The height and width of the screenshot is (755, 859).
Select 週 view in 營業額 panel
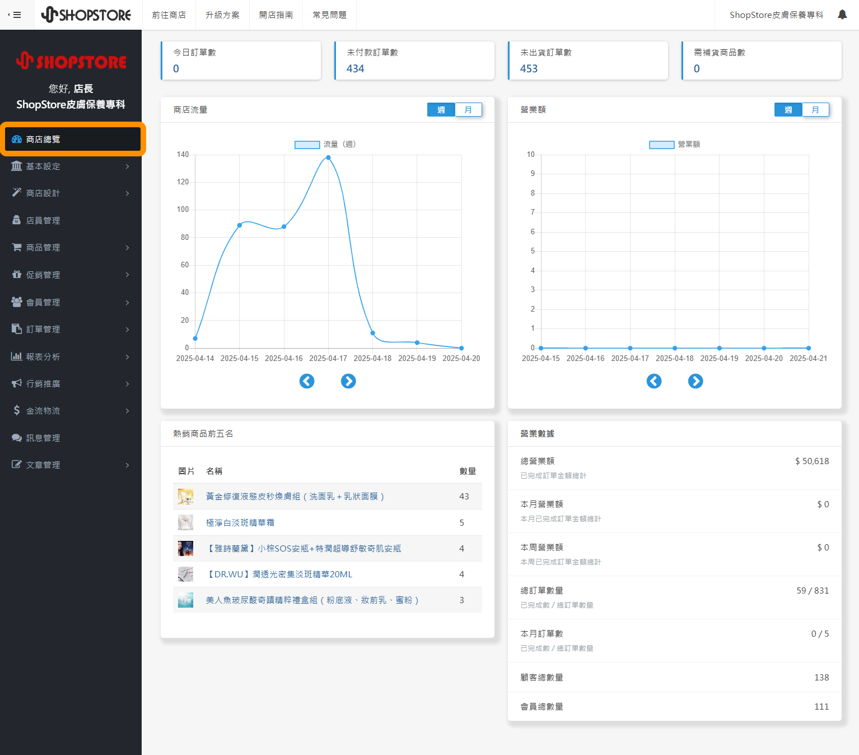coord(788,110)
